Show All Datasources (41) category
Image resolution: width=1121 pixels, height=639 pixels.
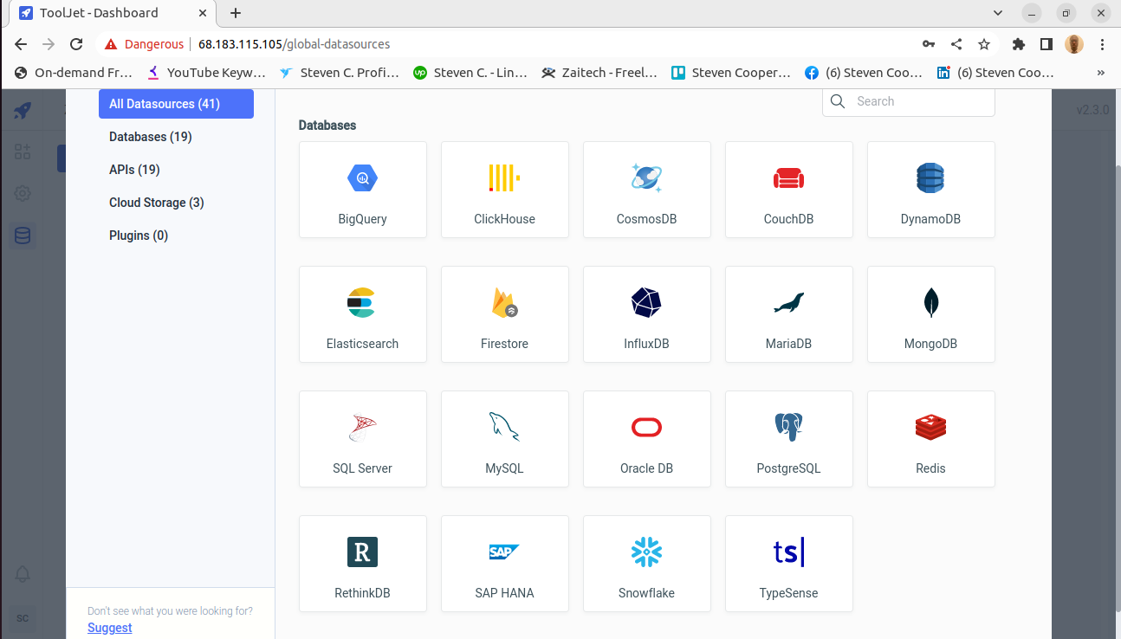(176, 104)
